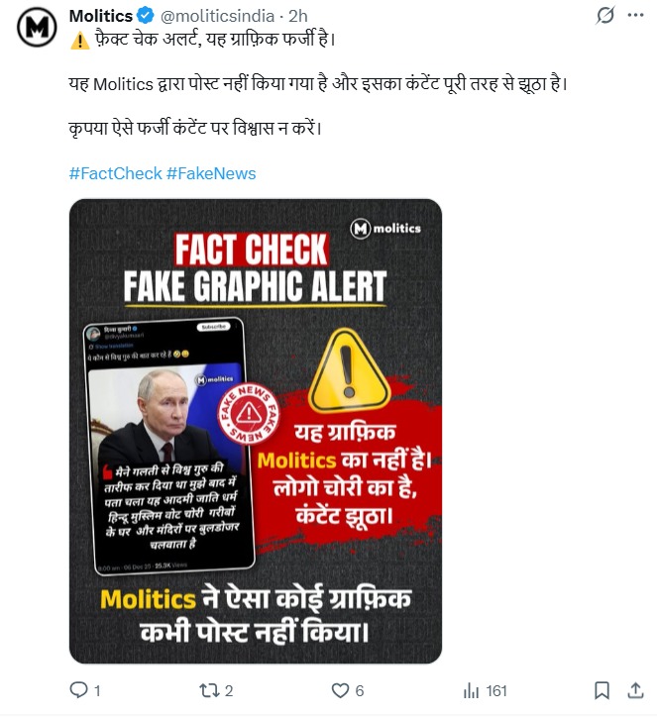The image size is (657, 717).
Task: Click the like count number 6
Action: click(x=360, y=690)
